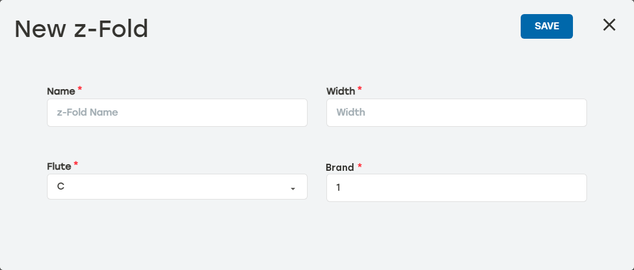Click the required asterisk beside Width
Viewport: 634px width, 270px height.
[360, 90]
